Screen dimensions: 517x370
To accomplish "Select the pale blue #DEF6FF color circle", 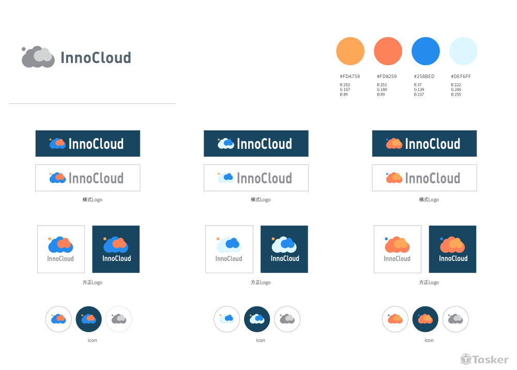I will [463, 51].
